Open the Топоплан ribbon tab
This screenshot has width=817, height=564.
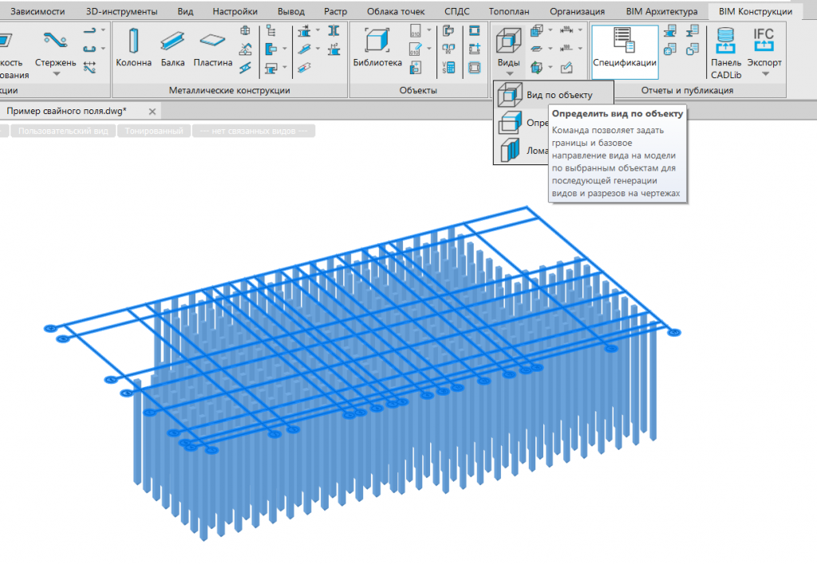point(508,11)
